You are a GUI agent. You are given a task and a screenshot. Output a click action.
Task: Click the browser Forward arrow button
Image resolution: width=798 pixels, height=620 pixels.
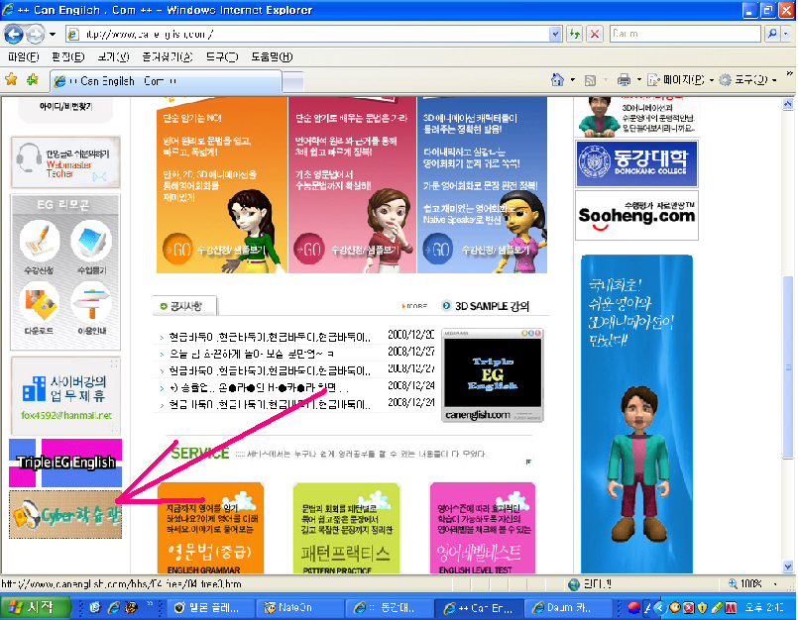coord(35,35)
